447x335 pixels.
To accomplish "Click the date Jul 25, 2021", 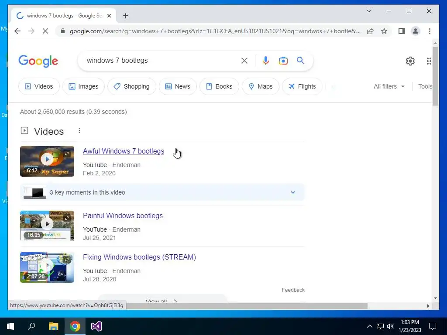I will [100, 238].
